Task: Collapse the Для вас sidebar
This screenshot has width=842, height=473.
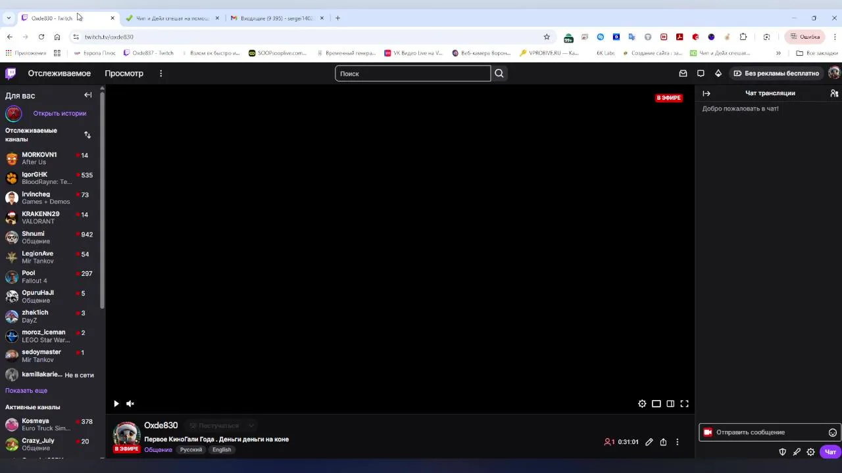Action: coord(87,95)
